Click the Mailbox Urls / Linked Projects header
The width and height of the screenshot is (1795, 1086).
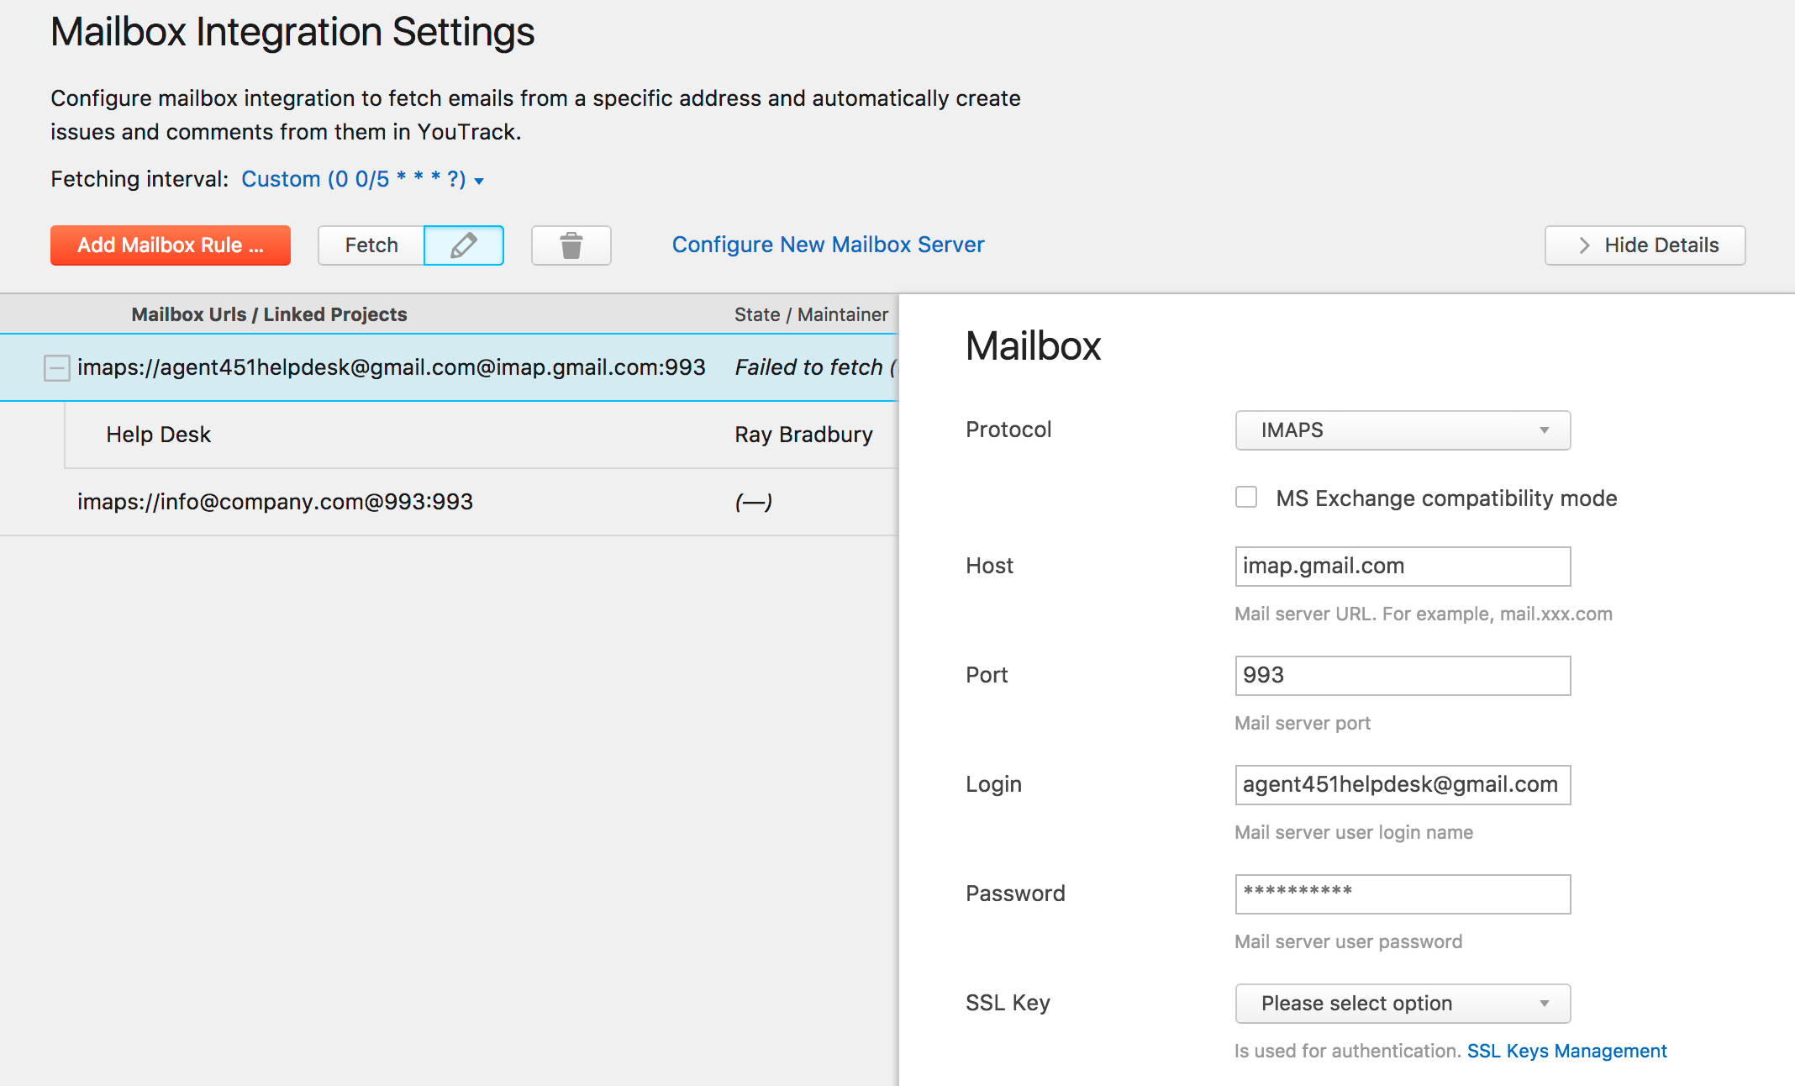[x=269, y=314]
